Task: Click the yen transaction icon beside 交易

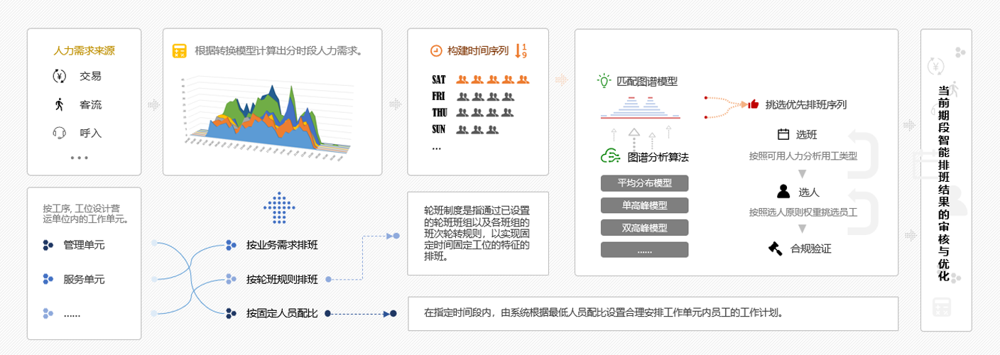Action: point(60,77)
